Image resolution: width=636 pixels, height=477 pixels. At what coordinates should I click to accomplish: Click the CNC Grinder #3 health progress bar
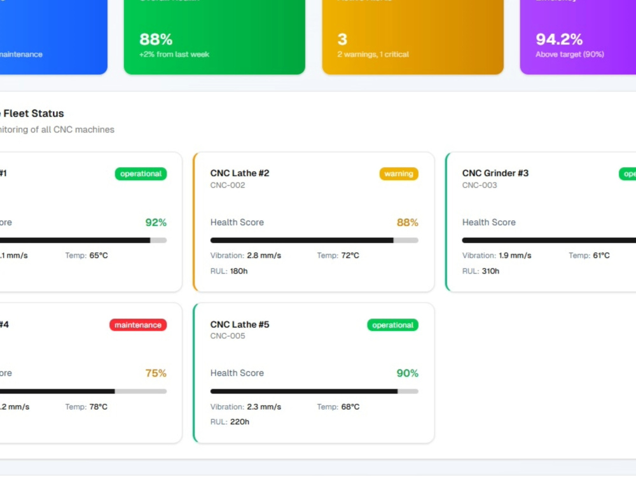pyautogui.click(x=549, y=240)
